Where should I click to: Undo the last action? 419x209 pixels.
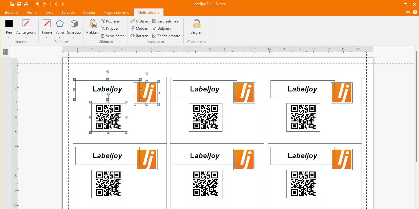[x=38, y=4]
